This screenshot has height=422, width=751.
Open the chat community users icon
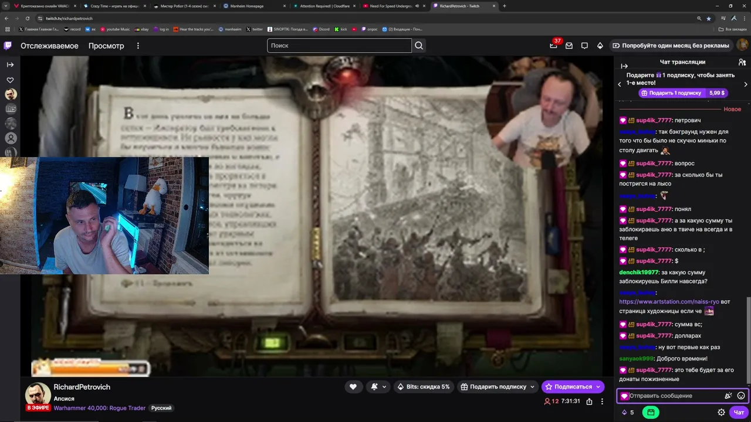[x=742, y=62]
